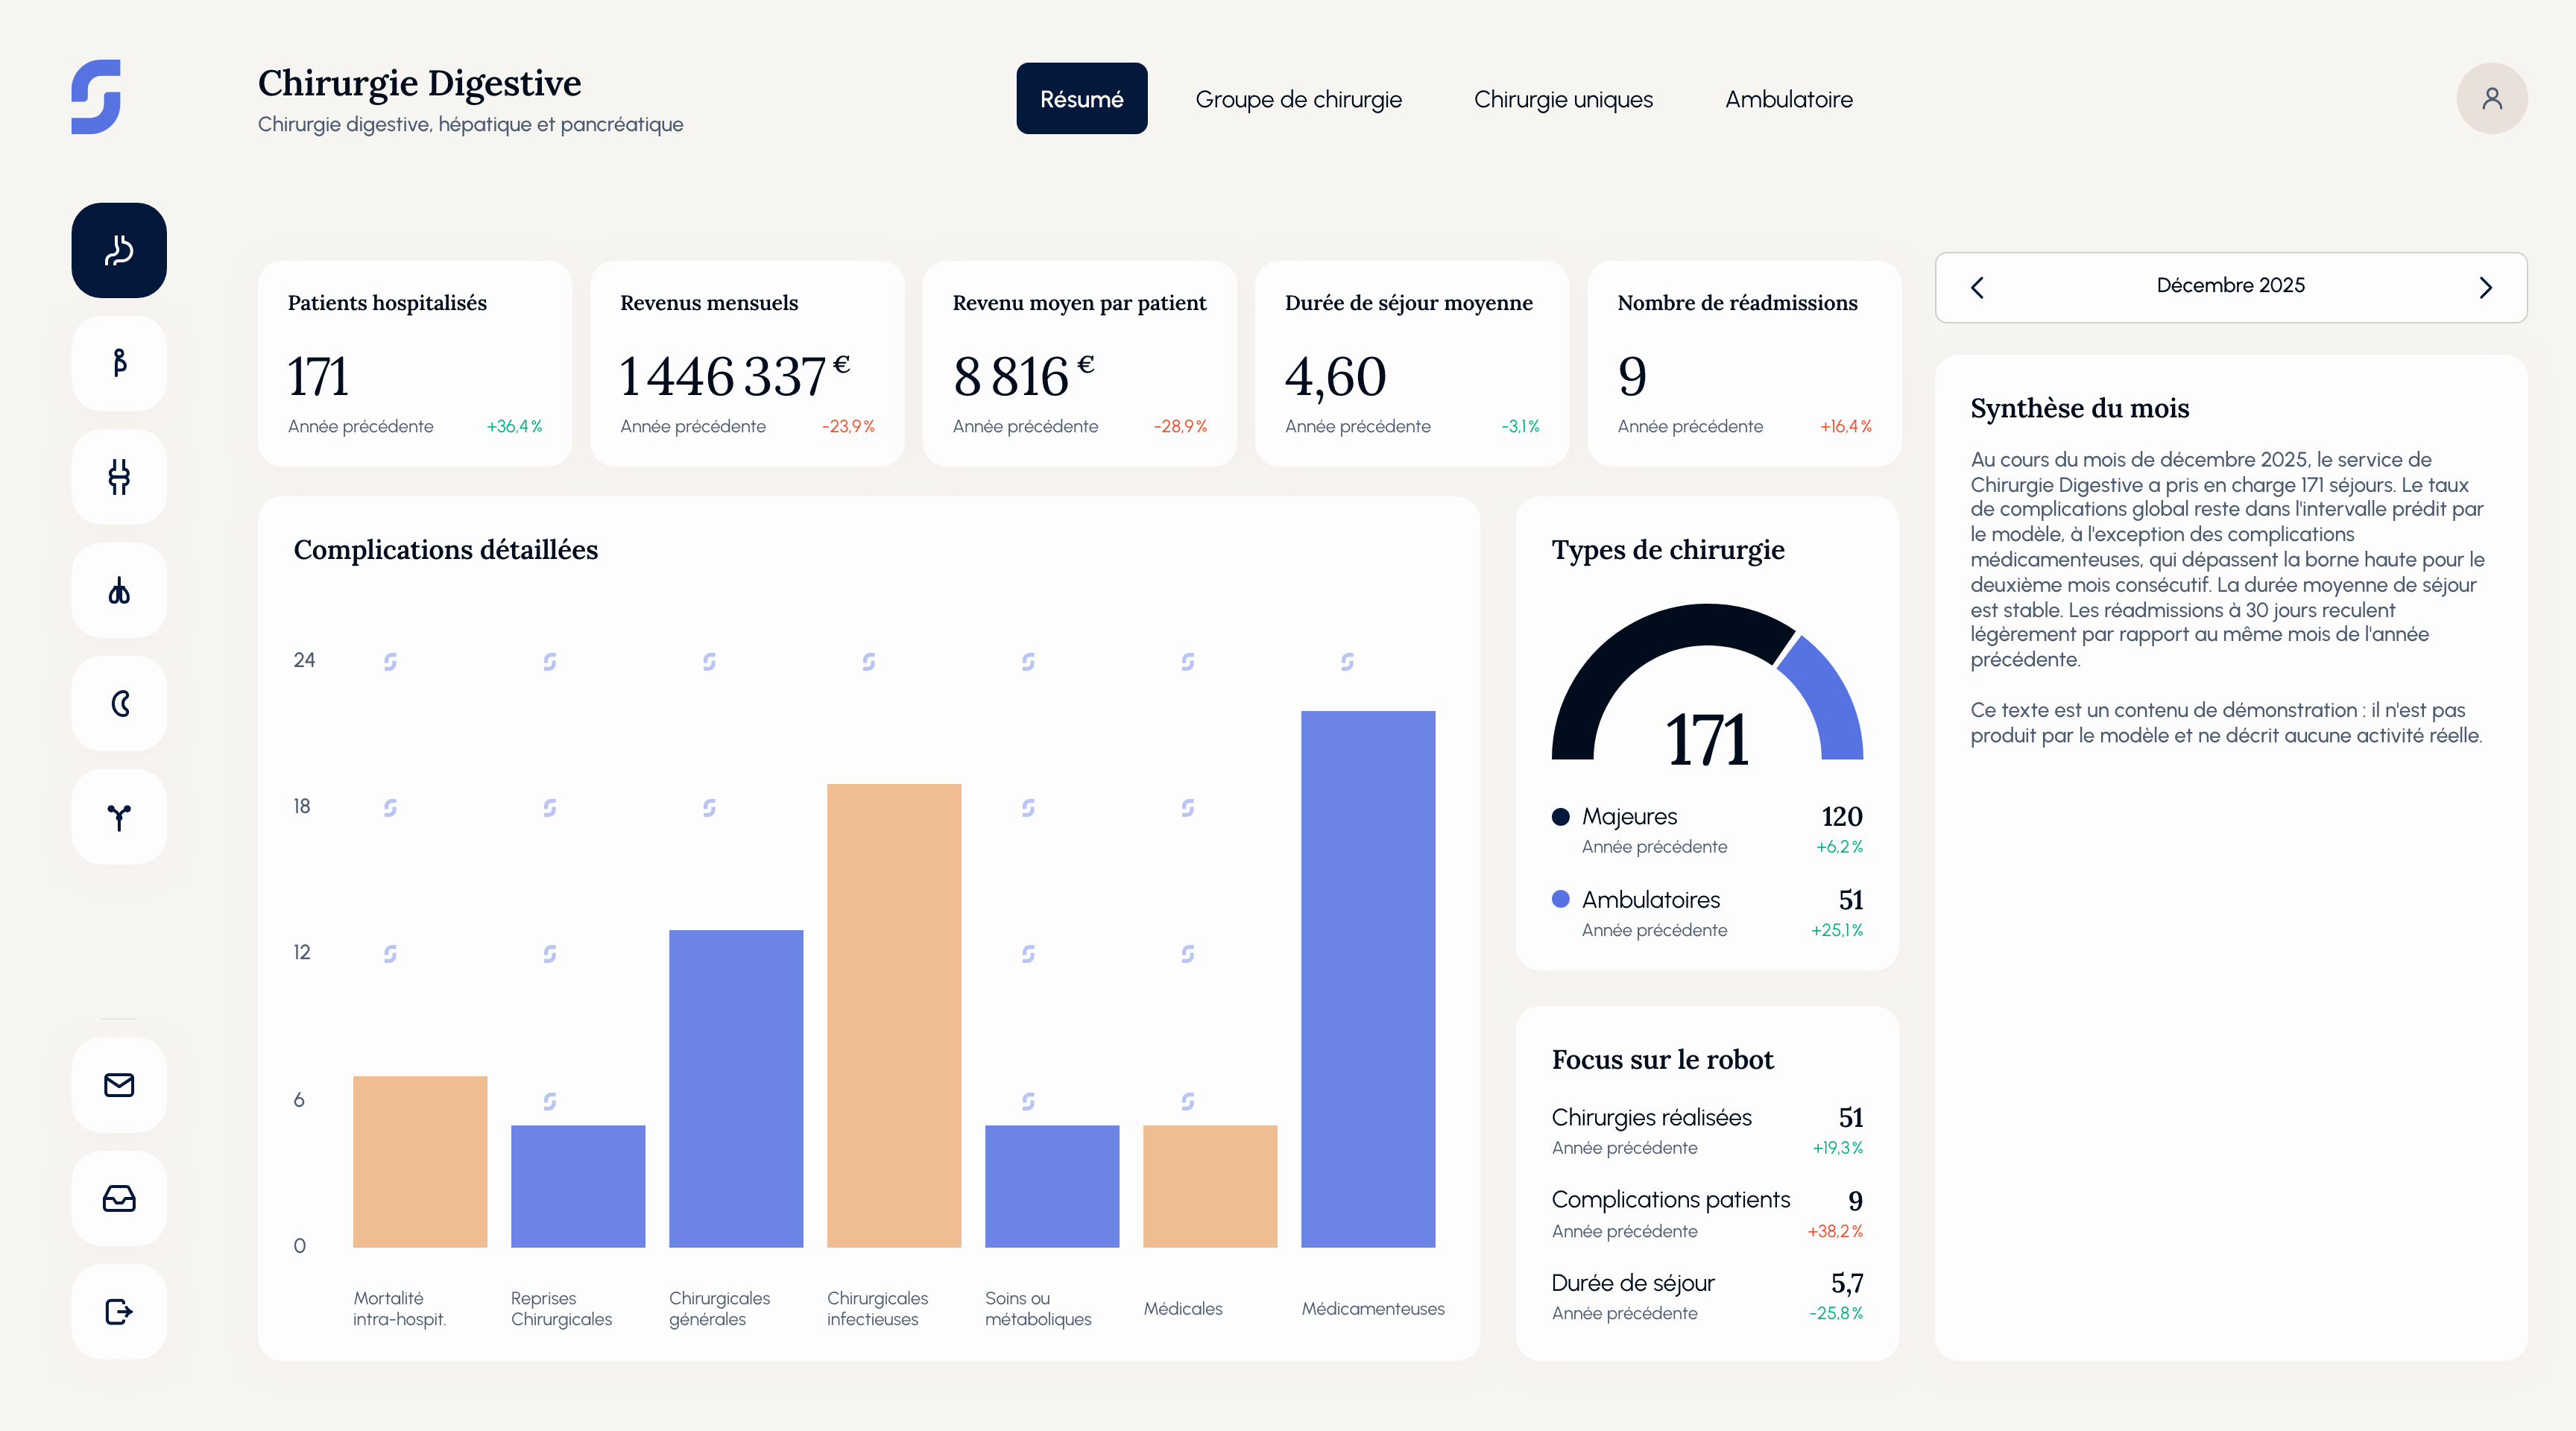Go to previous month with left chevron
Screen dimensions: 2576x1431
(1977, 288)
